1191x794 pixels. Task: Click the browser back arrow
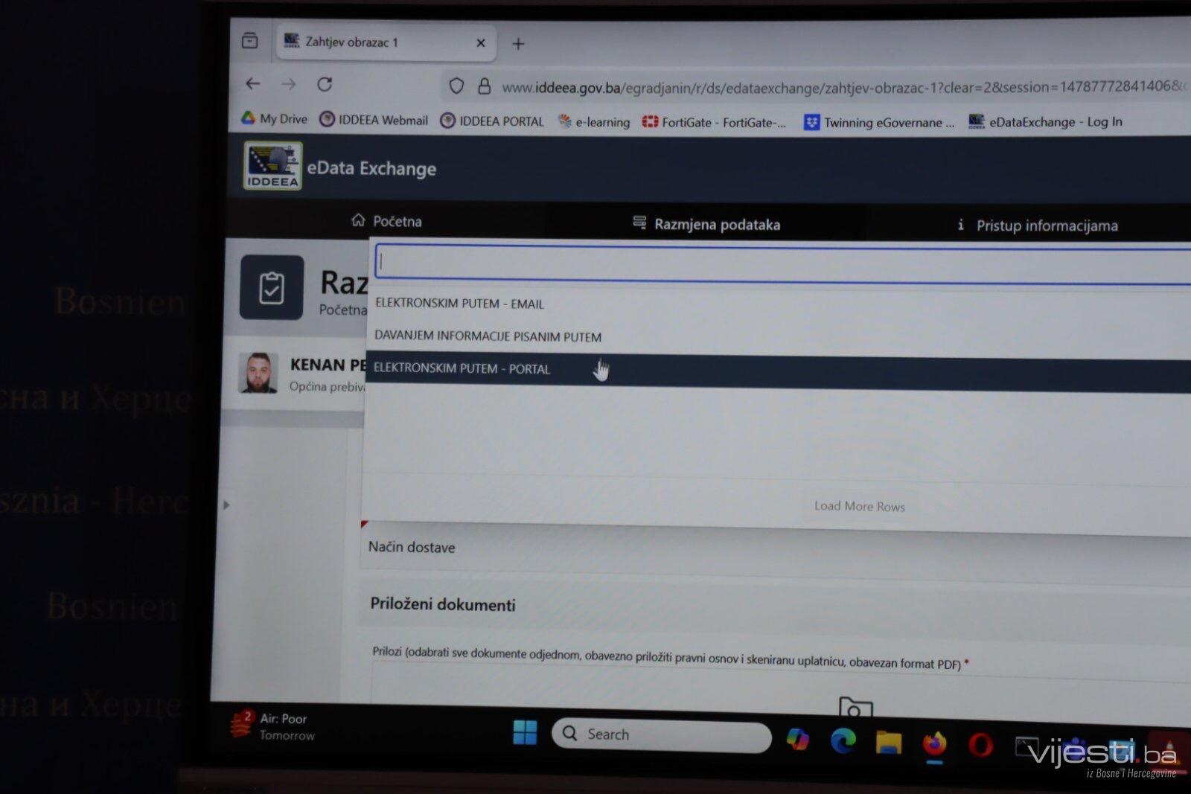253,83
